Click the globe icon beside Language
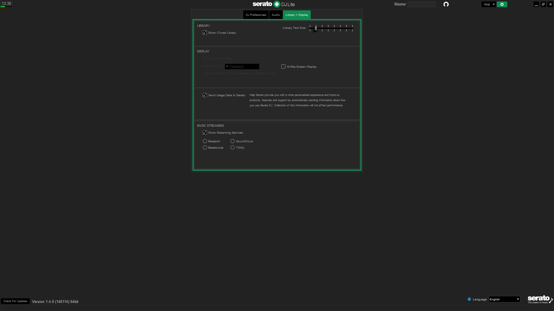This screenshot has width=554, height=311. coord(469,299)
